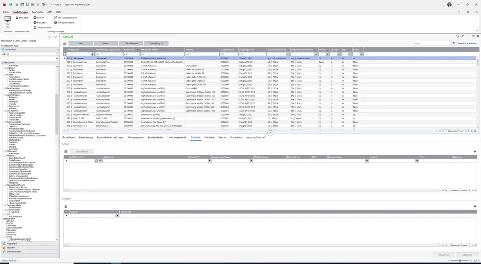Click the Verwerfen button
This screenshot has height=264, width=481.
[444, 254]
